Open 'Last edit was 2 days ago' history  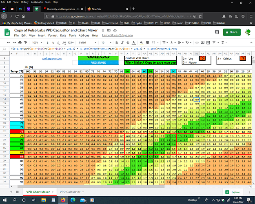pos(117,35)
